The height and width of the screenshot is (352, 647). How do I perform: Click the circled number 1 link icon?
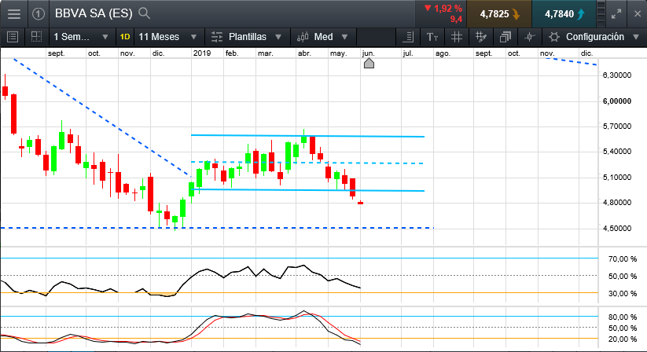click(x=39, y=14)
